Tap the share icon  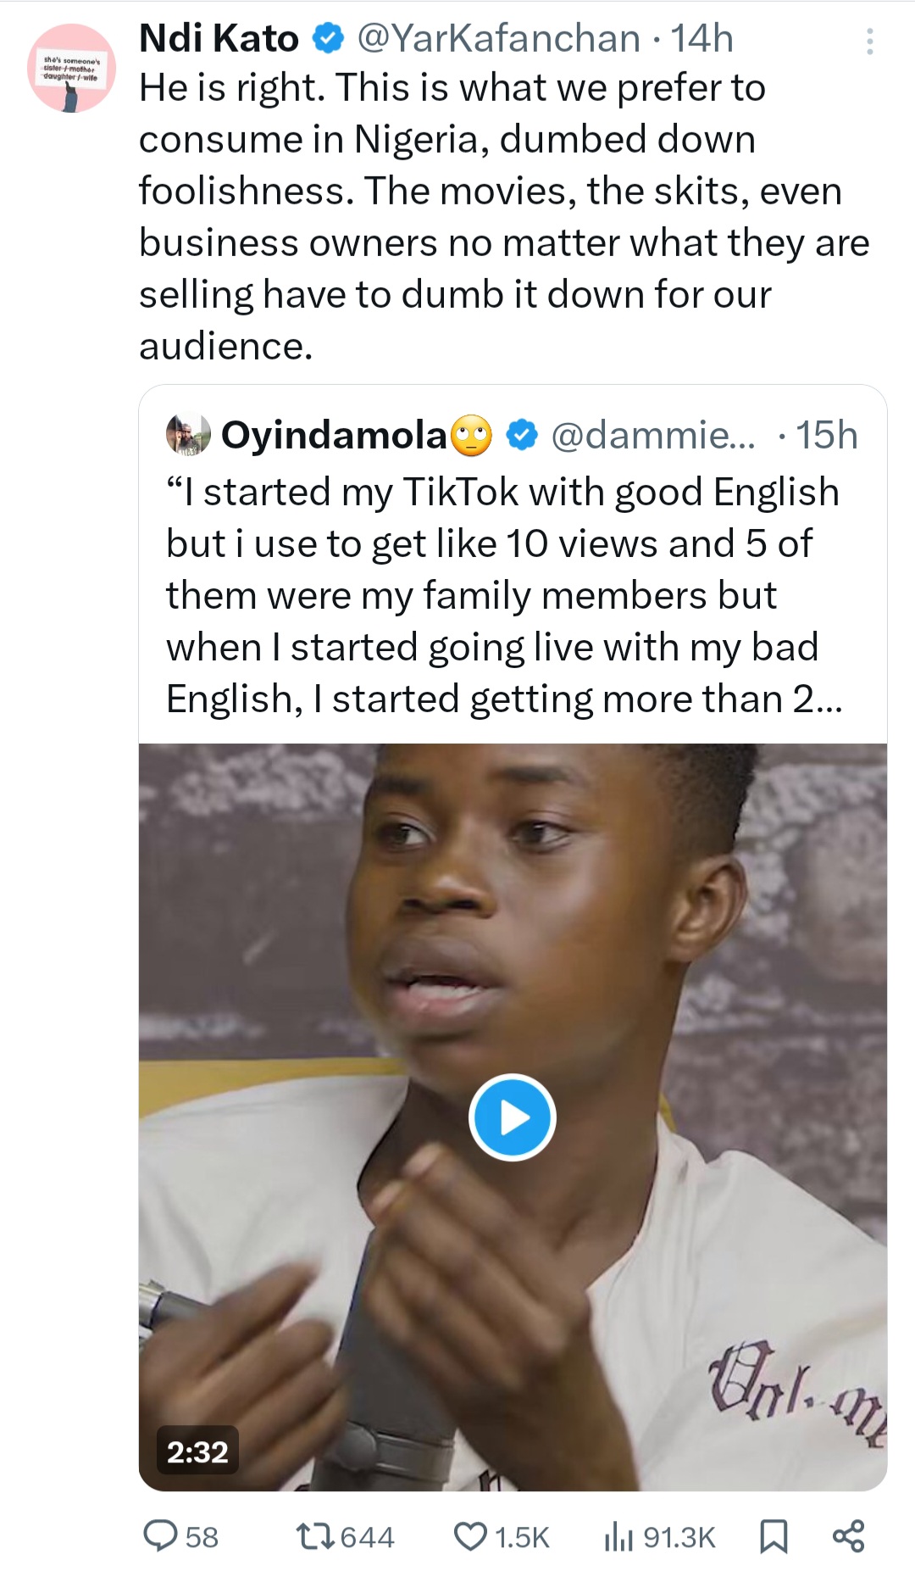tap(848, 1535)
